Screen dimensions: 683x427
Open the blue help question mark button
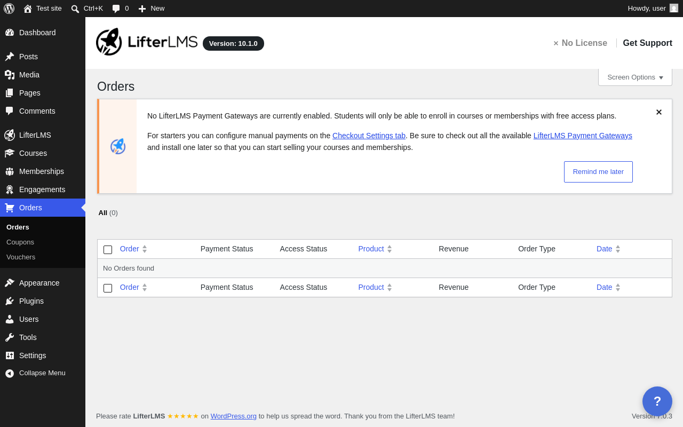coord(657,401)
